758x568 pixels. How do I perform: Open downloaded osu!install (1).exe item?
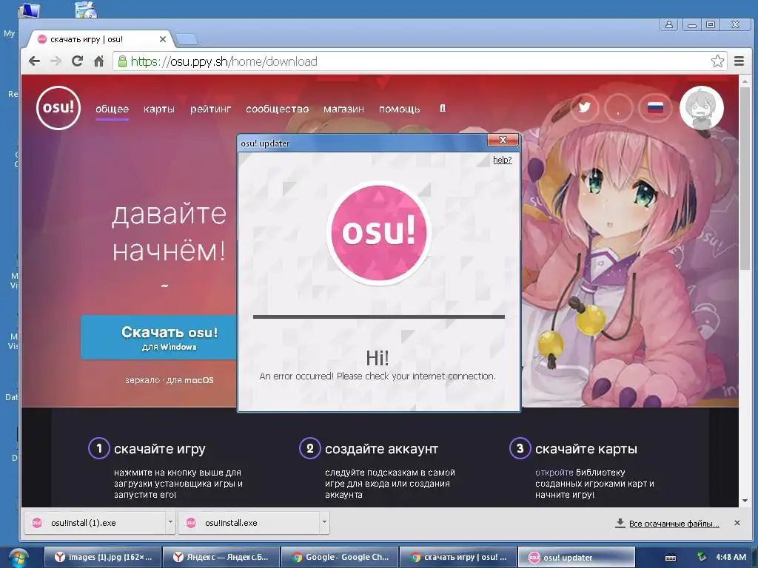pyautogui.click(x=95, y=523)
